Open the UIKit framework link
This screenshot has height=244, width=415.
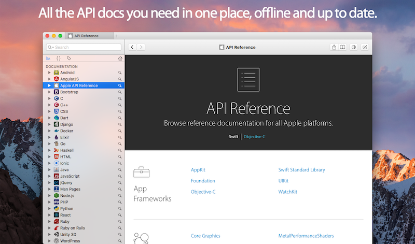[x=283, y=181]
